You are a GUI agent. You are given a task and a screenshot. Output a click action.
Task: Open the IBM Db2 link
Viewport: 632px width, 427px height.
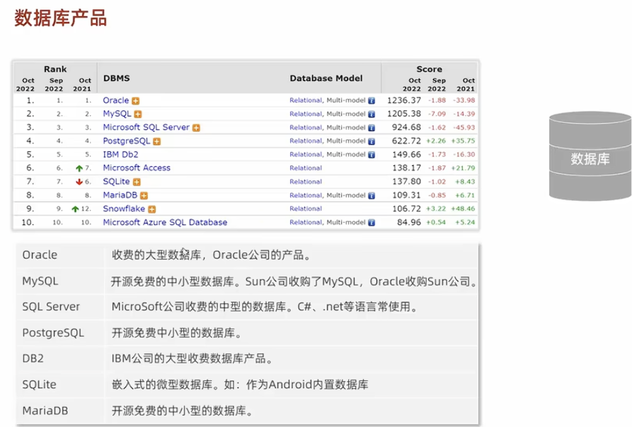point(120,155)
